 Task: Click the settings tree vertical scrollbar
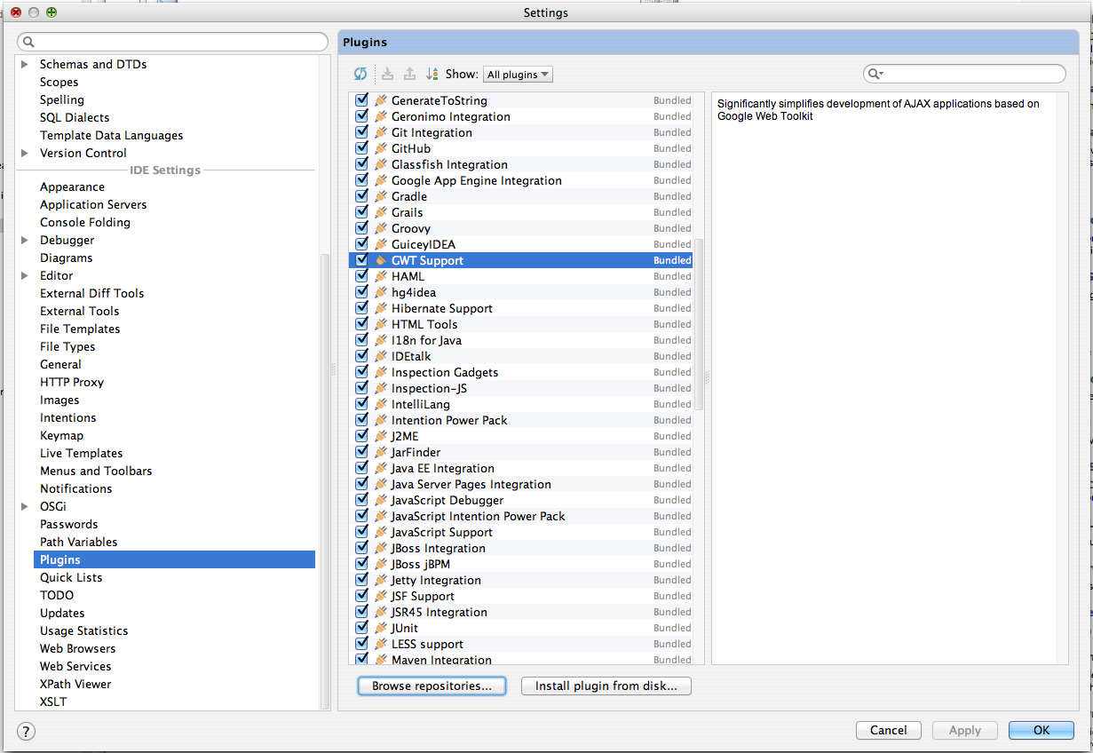point(324,480)
